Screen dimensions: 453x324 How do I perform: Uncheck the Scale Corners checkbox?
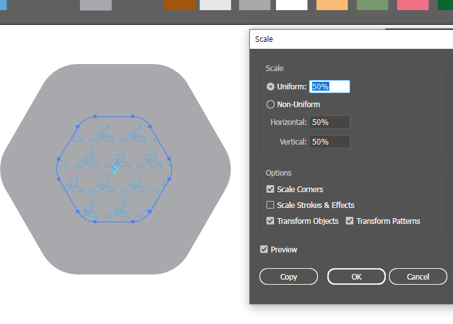click(270, 189)
